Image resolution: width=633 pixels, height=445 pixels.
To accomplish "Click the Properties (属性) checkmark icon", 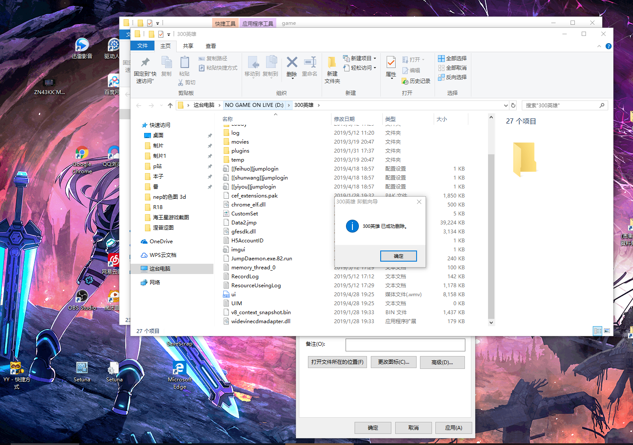I will click(391, 62).
